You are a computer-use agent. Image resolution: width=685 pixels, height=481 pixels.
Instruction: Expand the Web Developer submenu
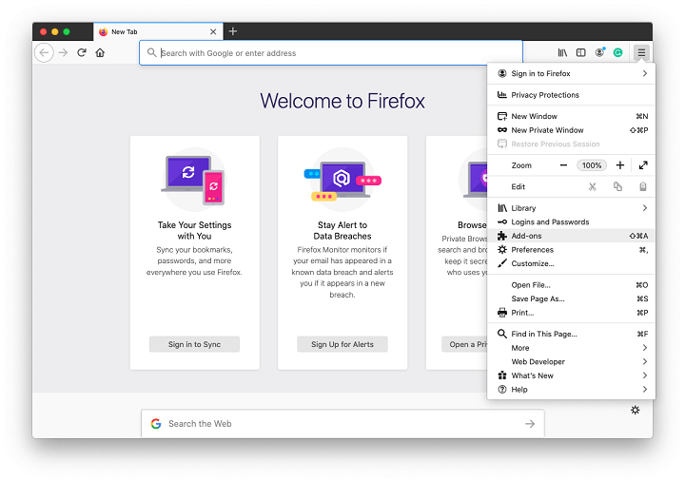tap(571, 362)
